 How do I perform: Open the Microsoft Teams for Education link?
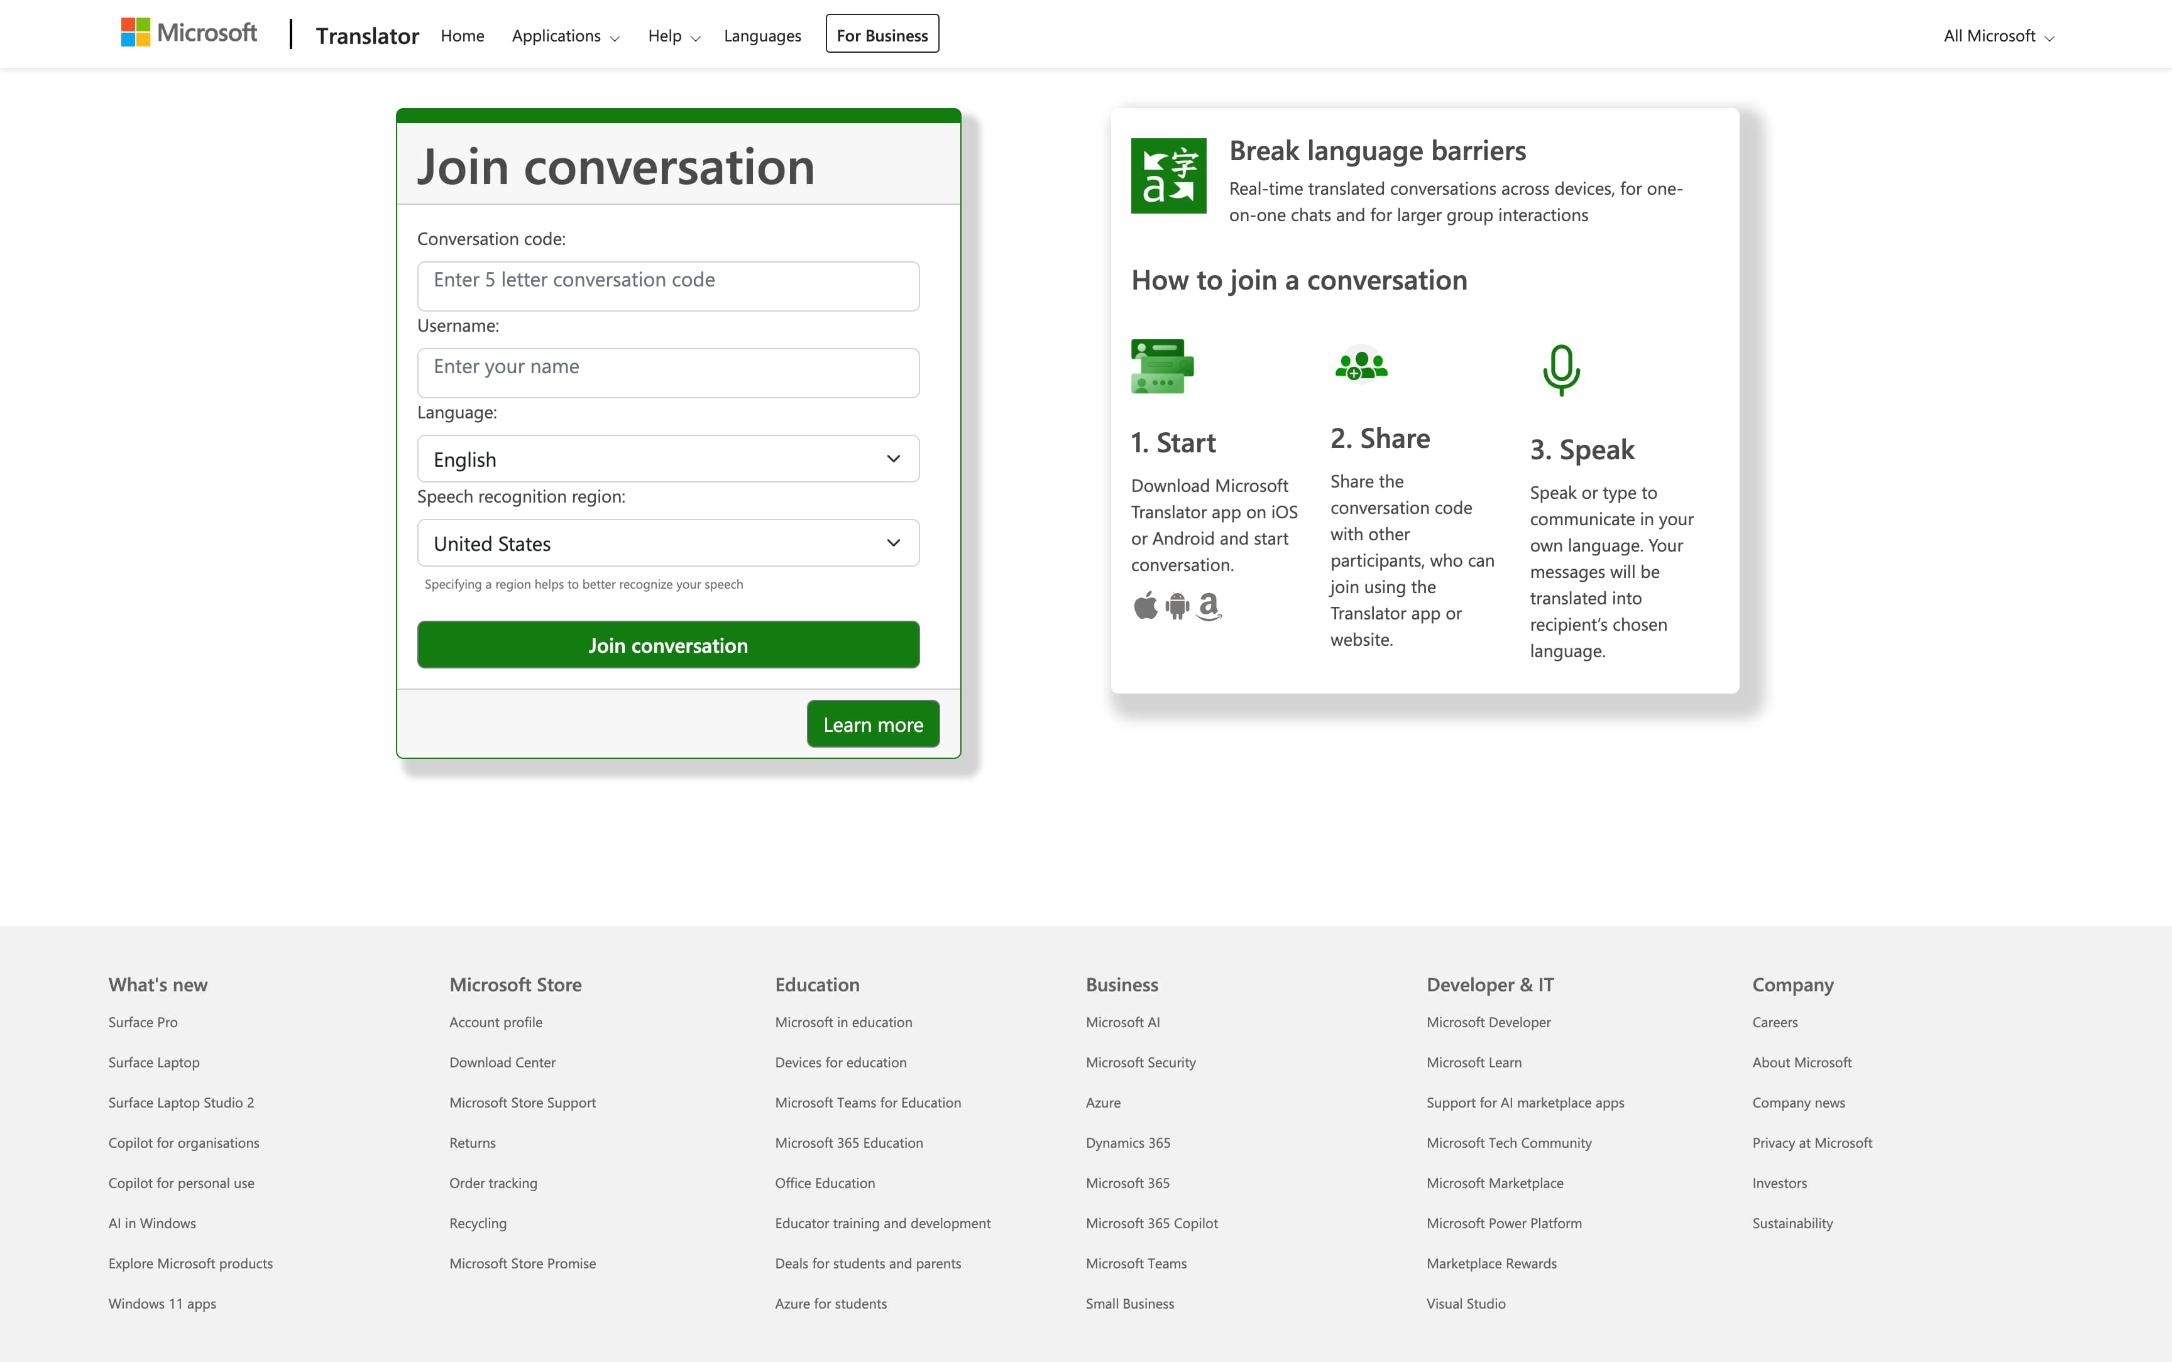click(867, 1102)
